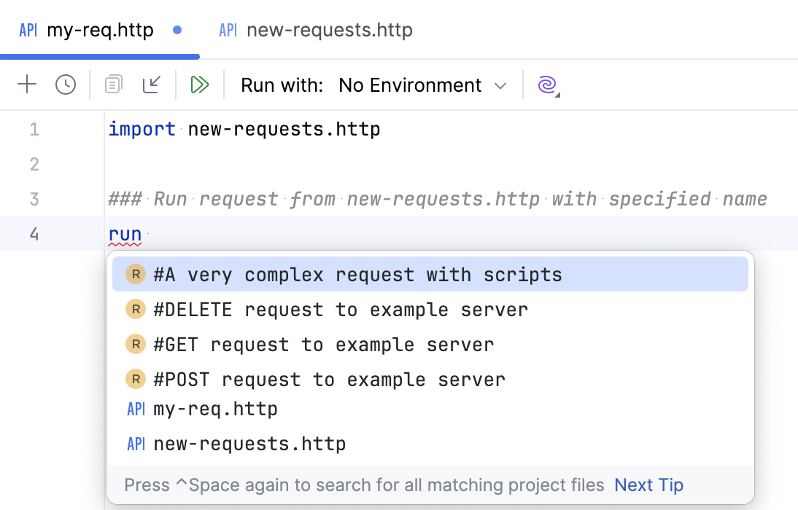The image size is (798, 510).
Task: Click the purple spiral AI icon
Action: pyautogui.click(x=547, y=85)
